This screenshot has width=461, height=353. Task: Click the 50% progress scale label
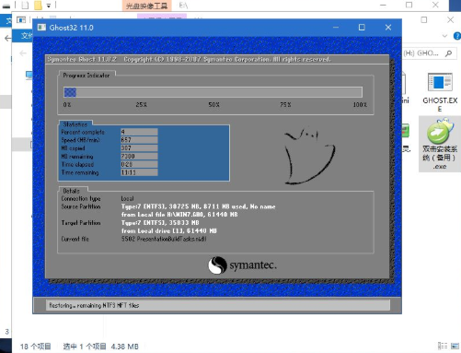pyautogui.click(x=213, y=105)
